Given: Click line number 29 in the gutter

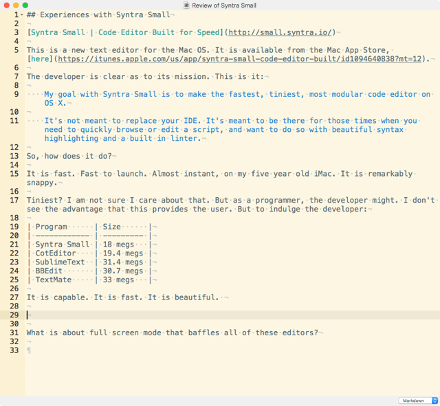Looking at the screenshot, I should [x=14, y=315].
